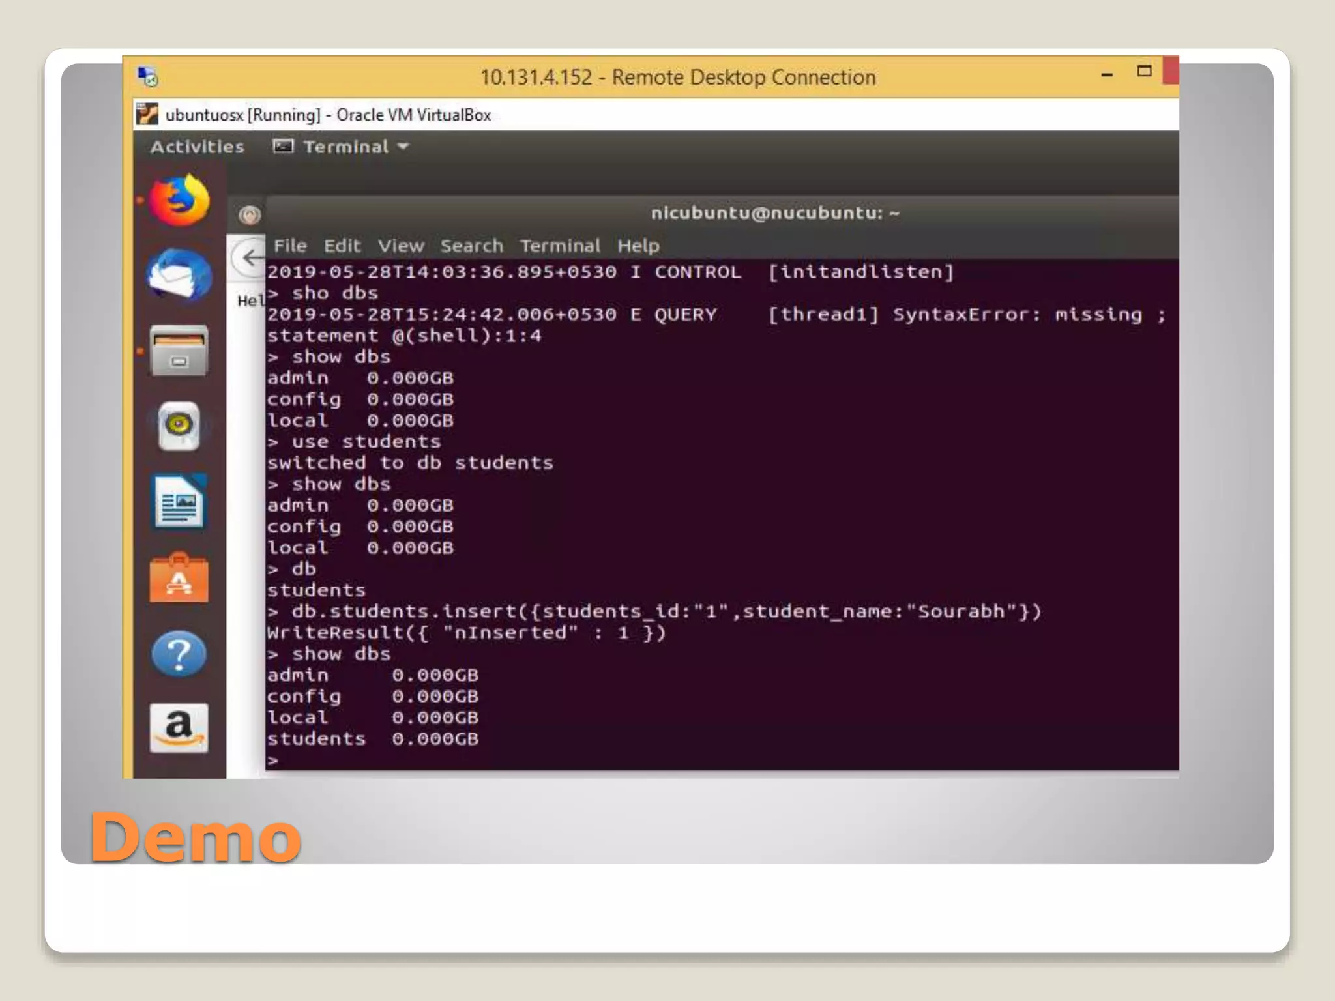Open Firefox from the Ubuntu dock
The width and height of the screenshot is (1335, 1001).
(179, 201)
